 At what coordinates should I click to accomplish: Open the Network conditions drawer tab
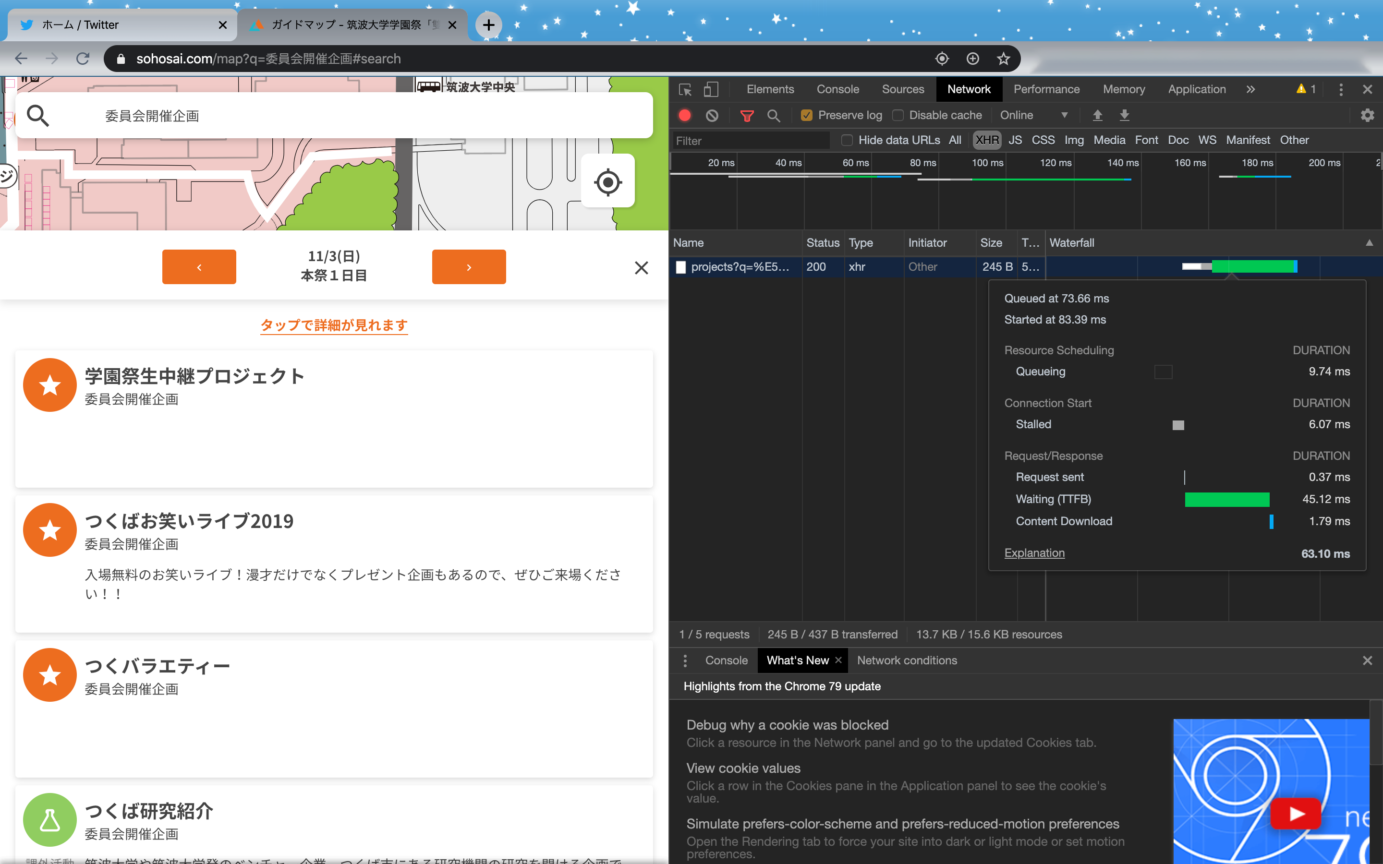coord(906,660)
